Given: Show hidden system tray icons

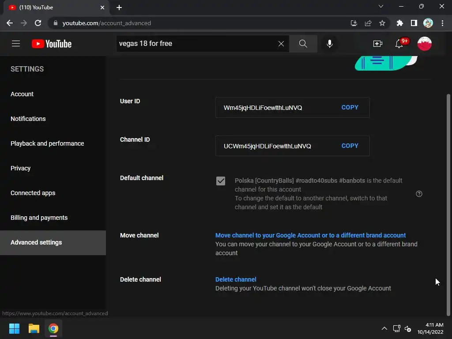Looking at the screenshot, I should click(384, 328).
